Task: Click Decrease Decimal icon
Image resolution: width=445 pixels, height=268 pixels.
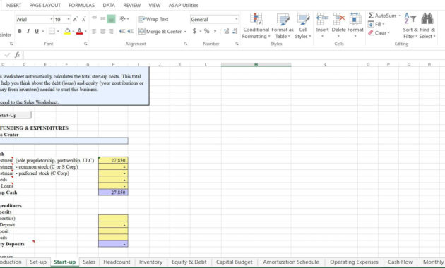Action: coord(235,31)
